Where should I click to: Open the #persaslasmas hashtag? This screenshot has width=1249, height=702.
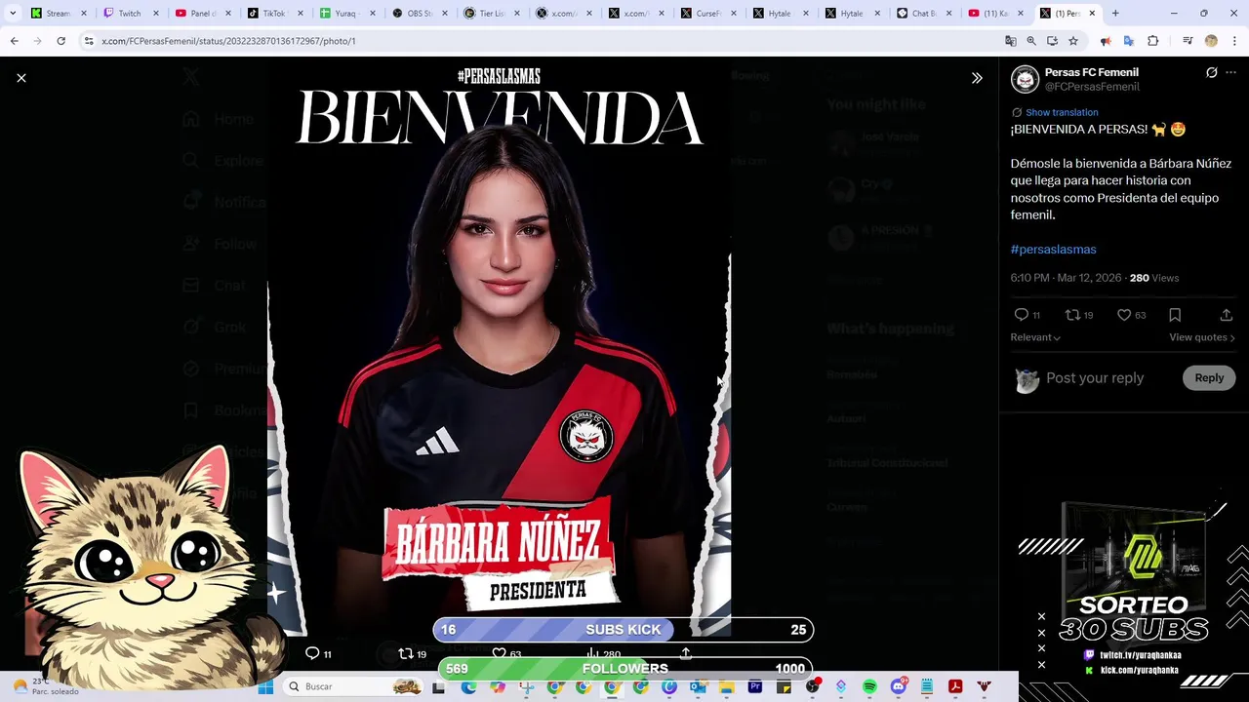coord(1053,250)
